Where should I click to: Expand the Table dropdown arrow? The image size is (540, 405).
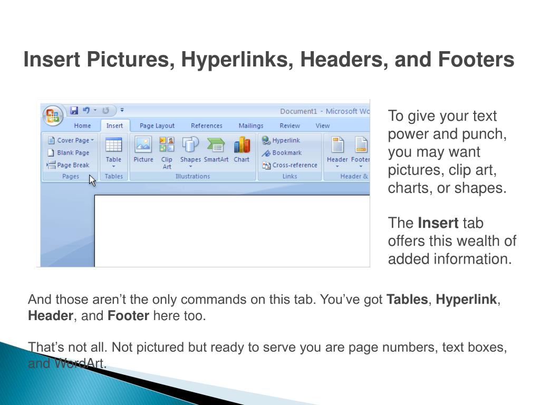pos(114,167)
